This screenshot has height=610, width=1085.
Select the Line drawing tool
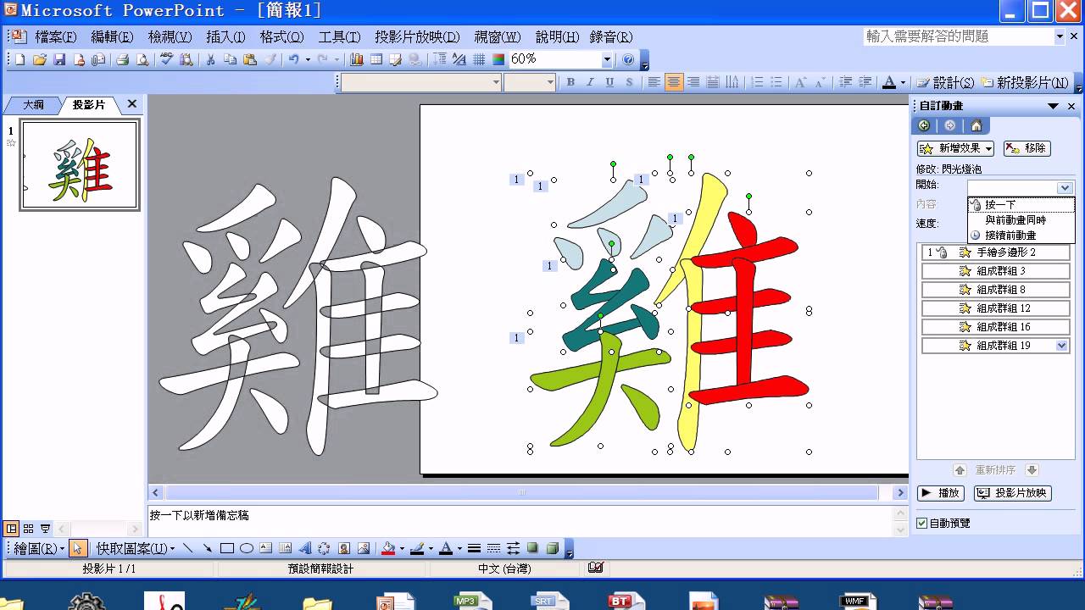pos(188,549)
